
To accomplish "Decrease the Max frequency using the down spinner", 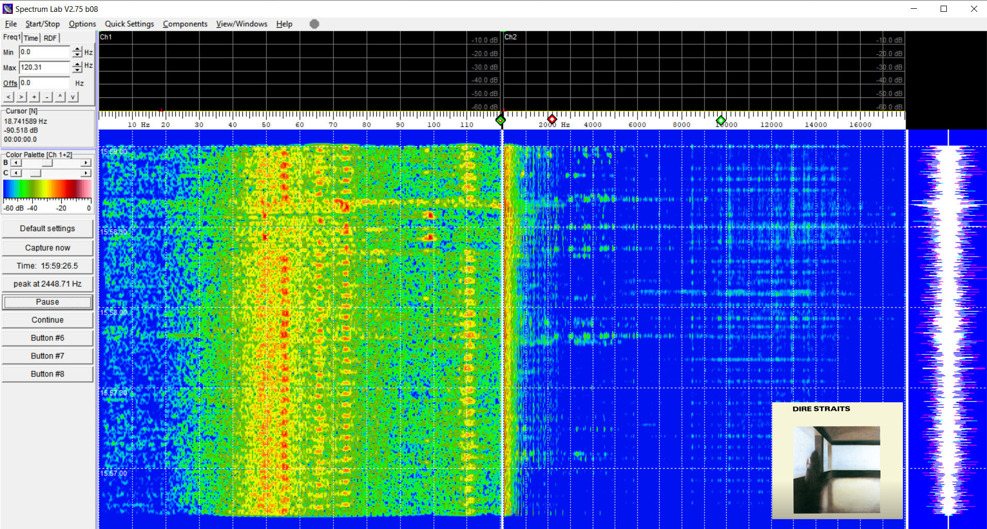I will point(77,70).
